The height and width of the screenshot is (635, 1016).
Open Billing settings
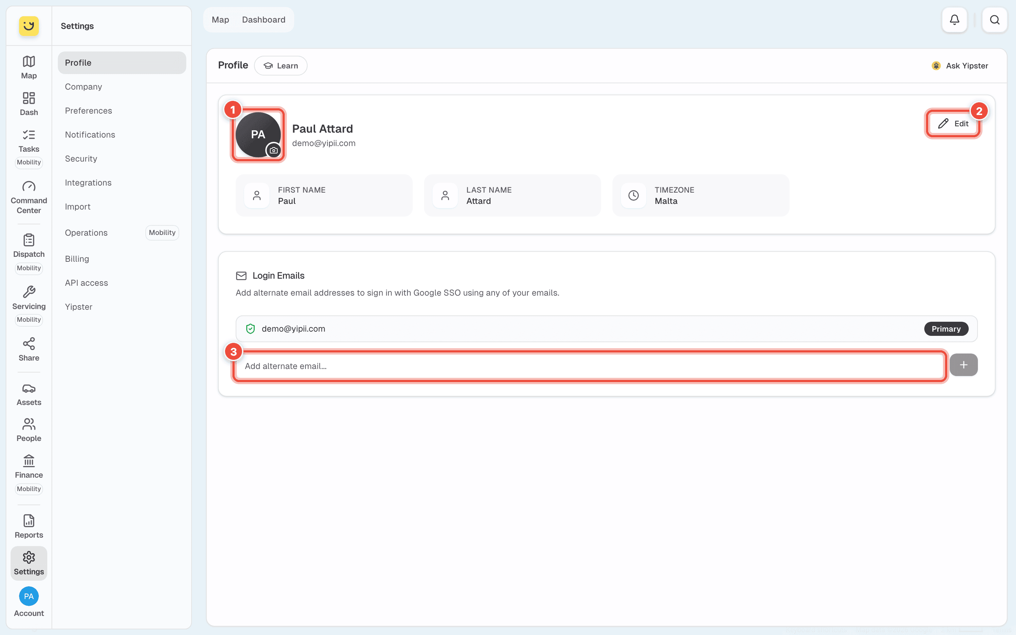pyautogui.click(x=122, y=259)
